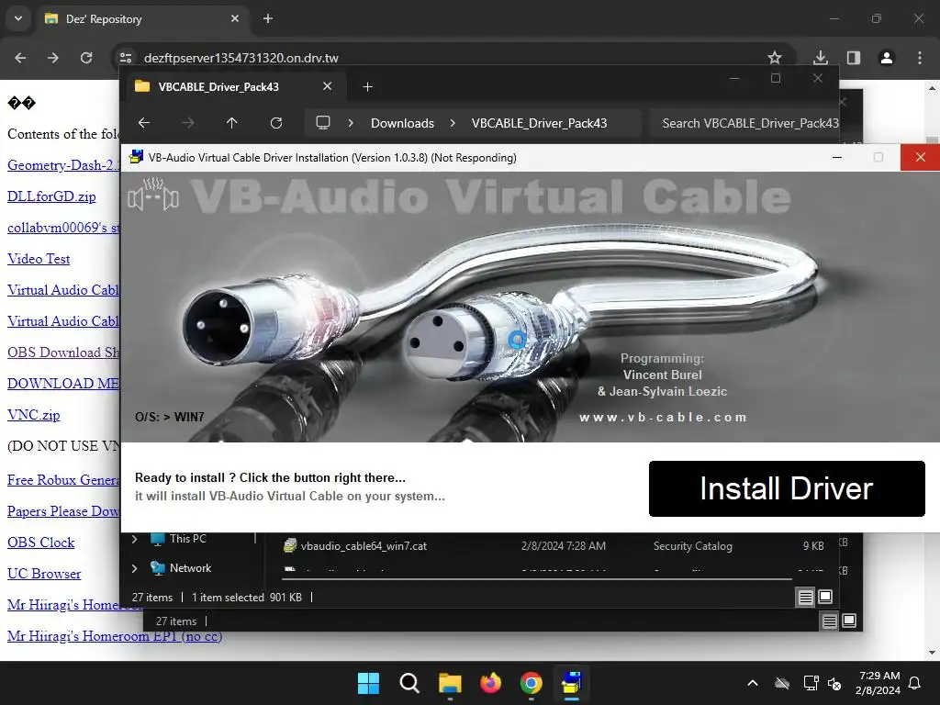
Task: Open the Papers Please download link
Action: coord(63,510)
